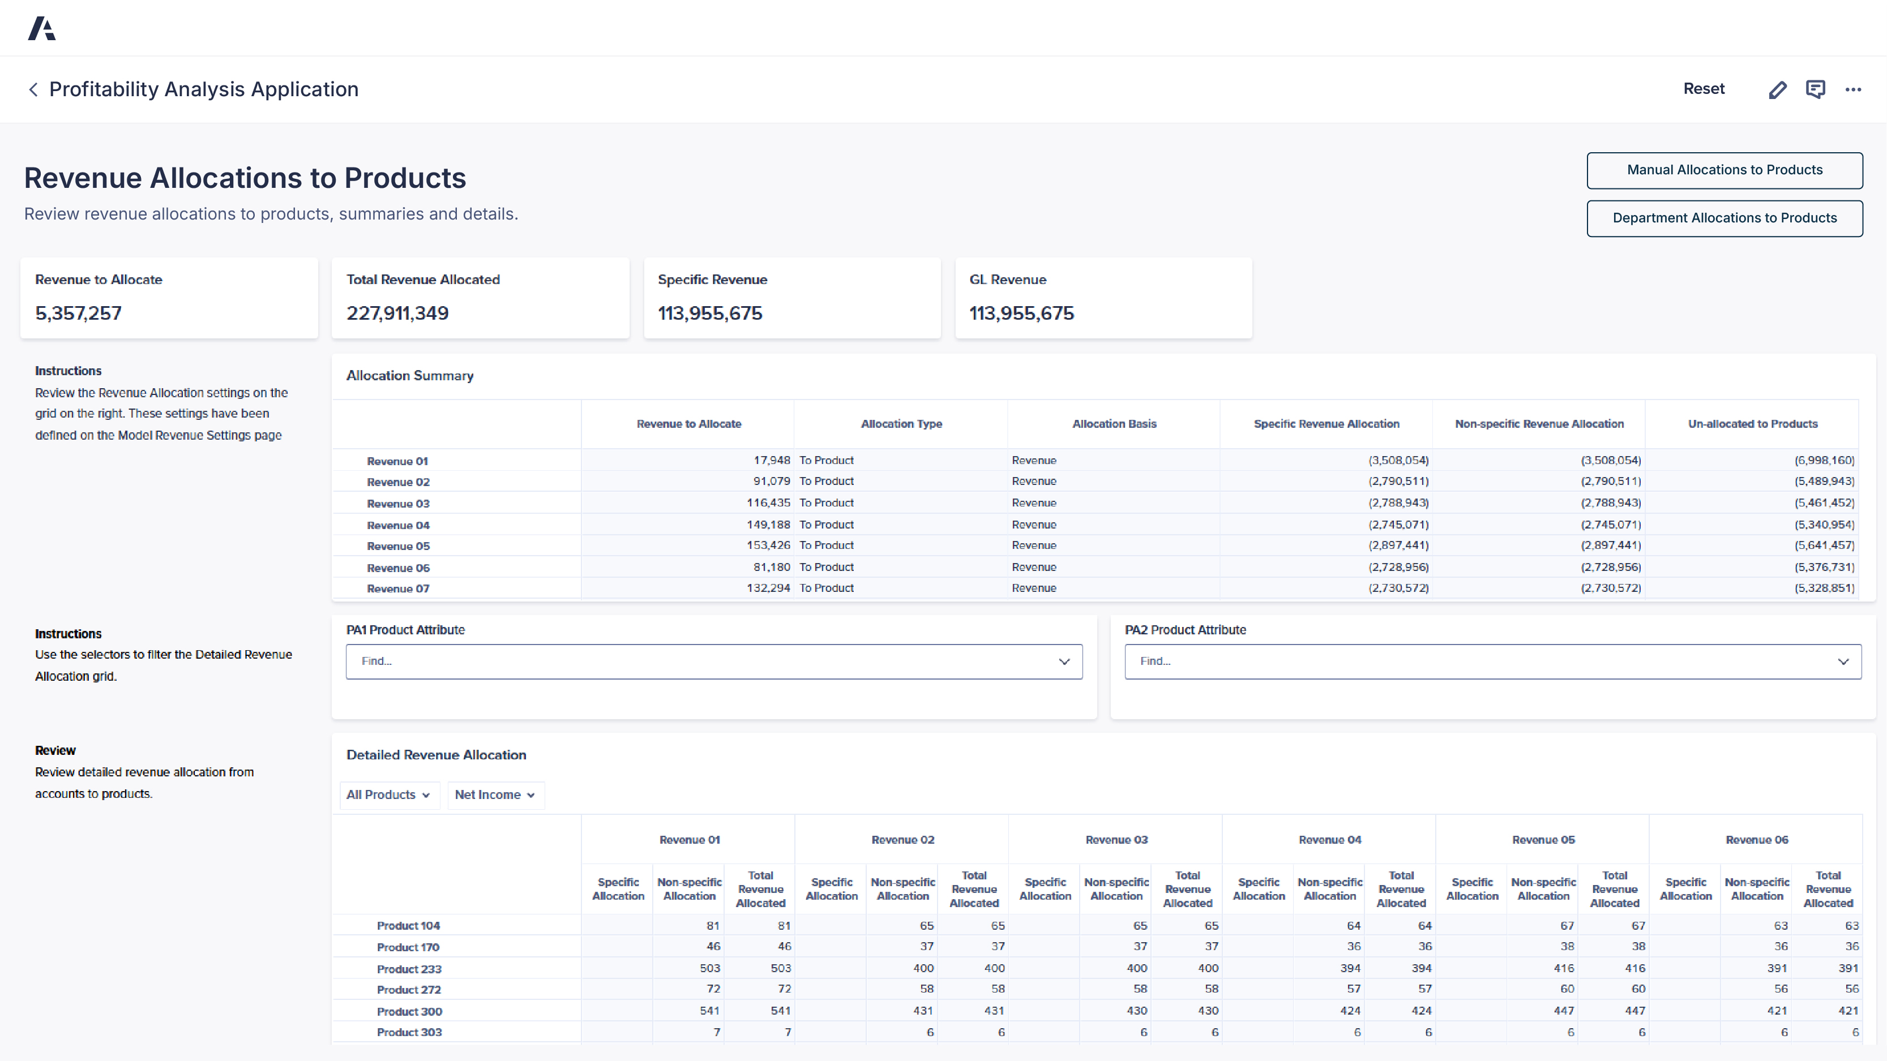Click the back chevron arrow
This screenshot has height=1061, width=1887.
[34, 89]
